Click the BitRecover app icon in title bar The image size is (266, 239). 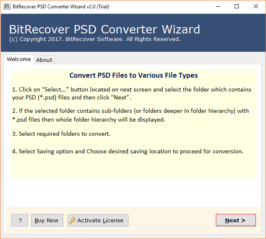click(7, 7)
